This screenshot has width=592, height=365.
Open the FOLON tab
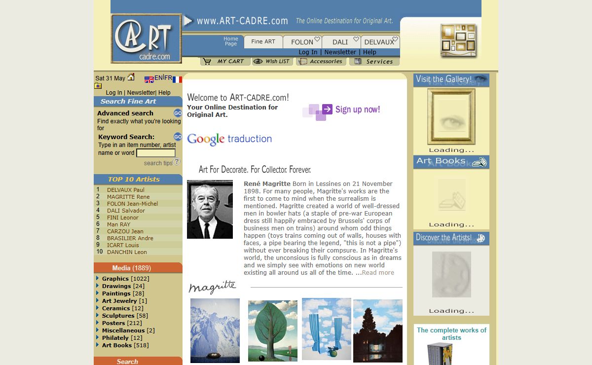click(302, 42)
